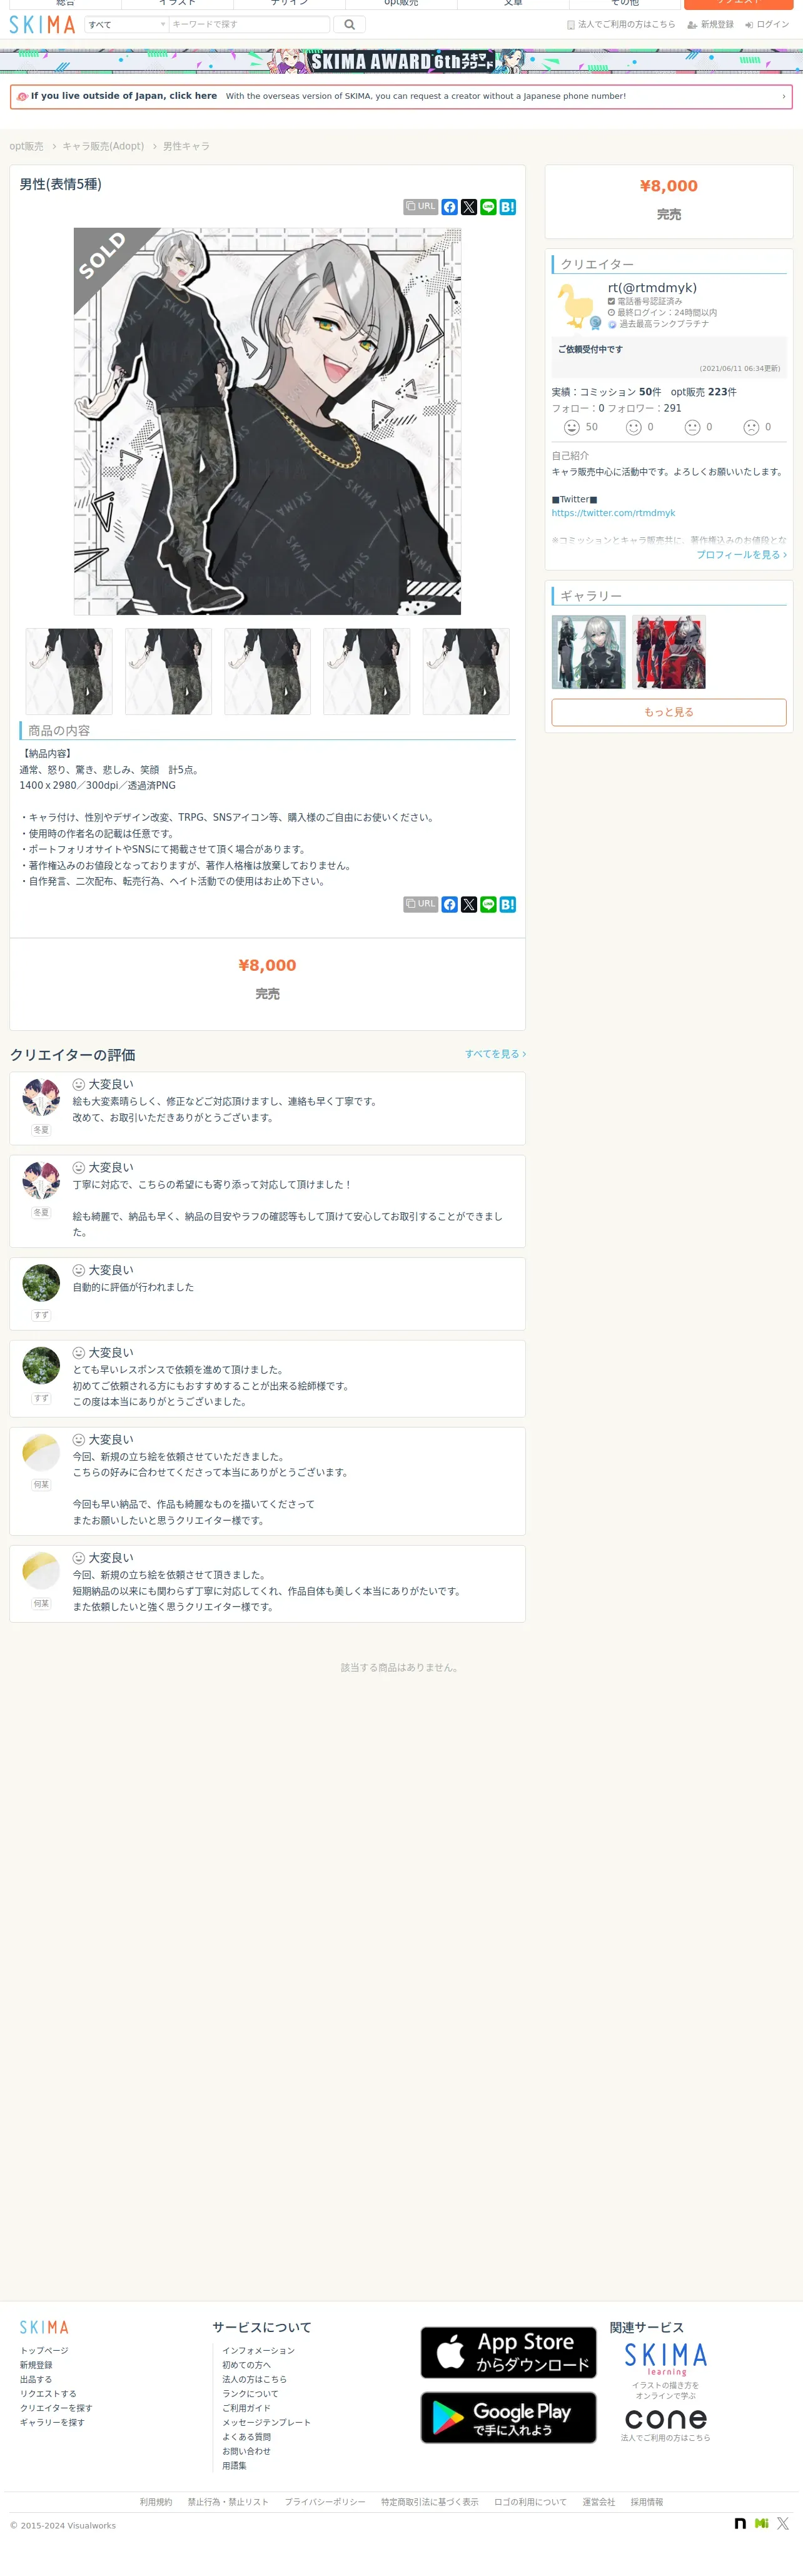Select the fourth expression thumbnail

click(x=366, y=671)
